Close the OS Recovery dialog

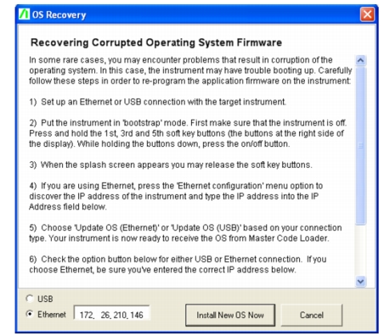coord(367,14)
